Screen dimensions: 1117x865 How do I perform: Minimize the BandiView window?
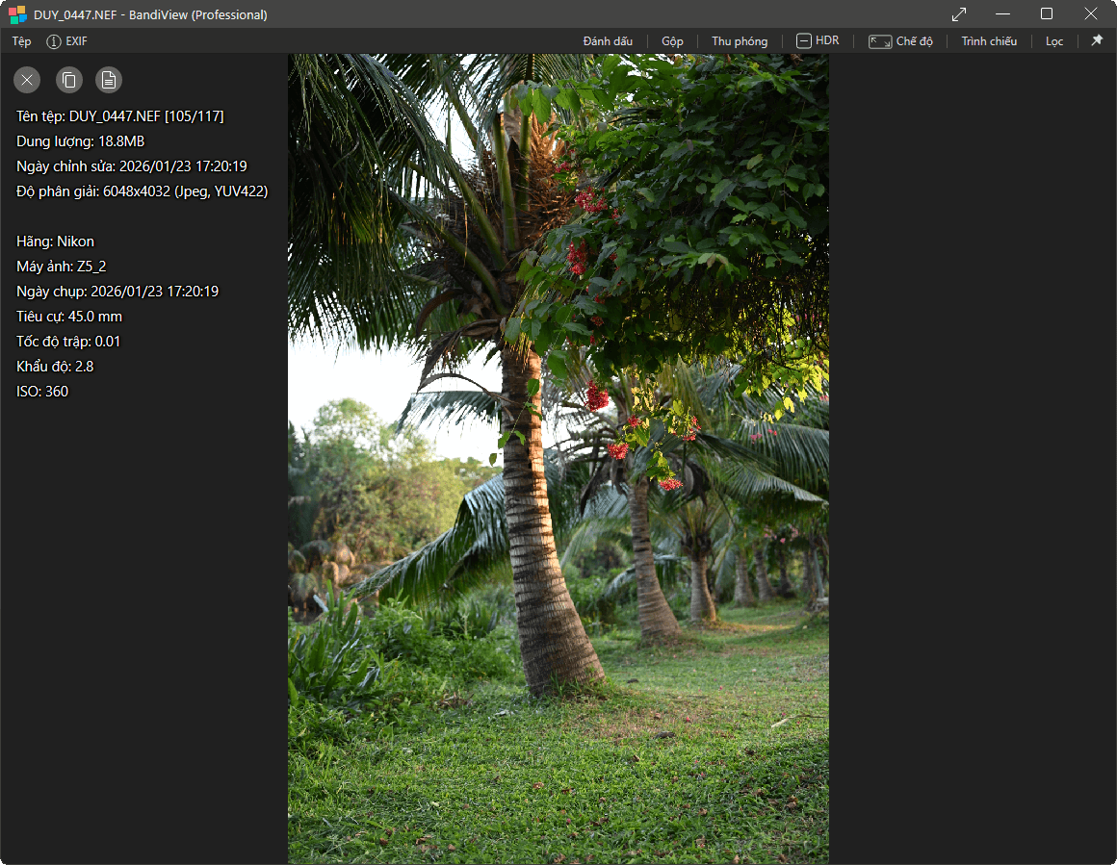point(1003,14)
